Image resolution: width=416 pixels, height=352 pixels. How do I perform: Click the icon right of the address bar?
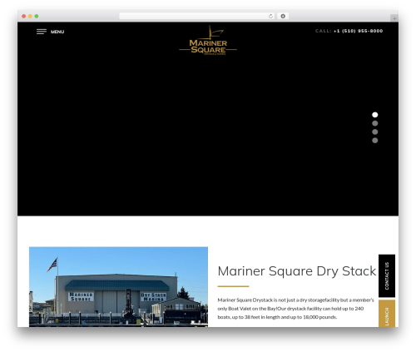point(283,16)
